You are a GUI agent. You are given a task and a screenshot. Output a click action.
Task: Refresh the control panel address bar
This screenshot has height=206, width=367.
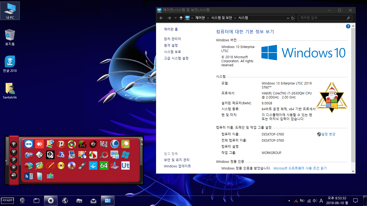pos(293,18)
